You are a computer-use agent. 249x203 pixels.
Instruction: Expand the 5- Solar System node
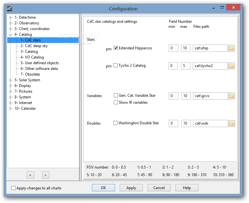11,80
